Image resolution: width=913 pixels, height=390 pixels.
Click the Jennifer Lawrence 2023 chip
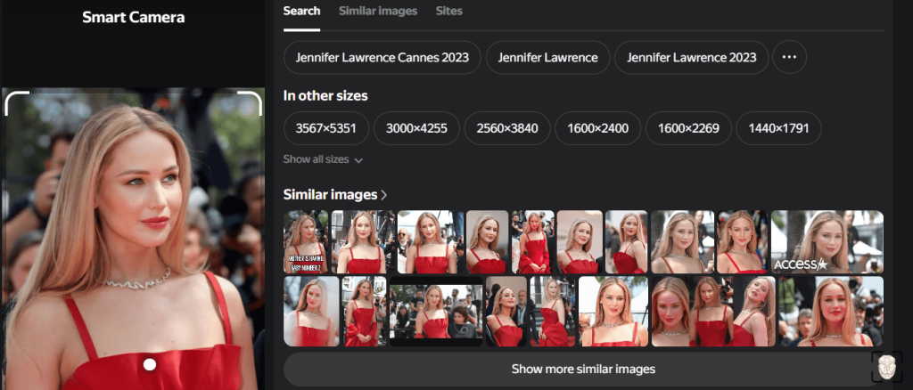[x=692, y=58]
